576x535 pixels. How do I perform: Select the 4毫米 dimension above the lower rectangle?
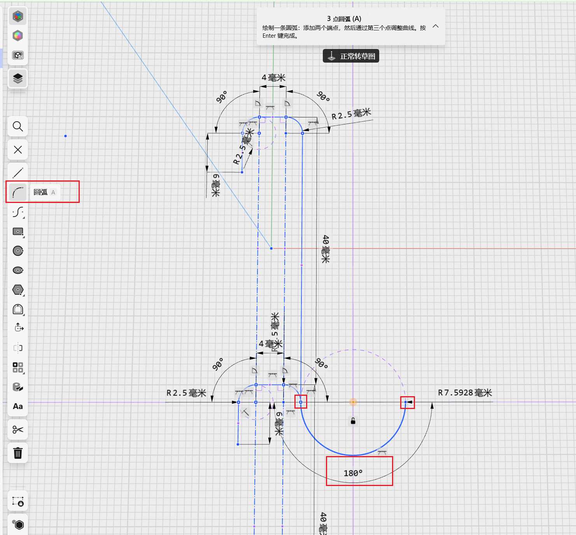[x=271, y=344]
